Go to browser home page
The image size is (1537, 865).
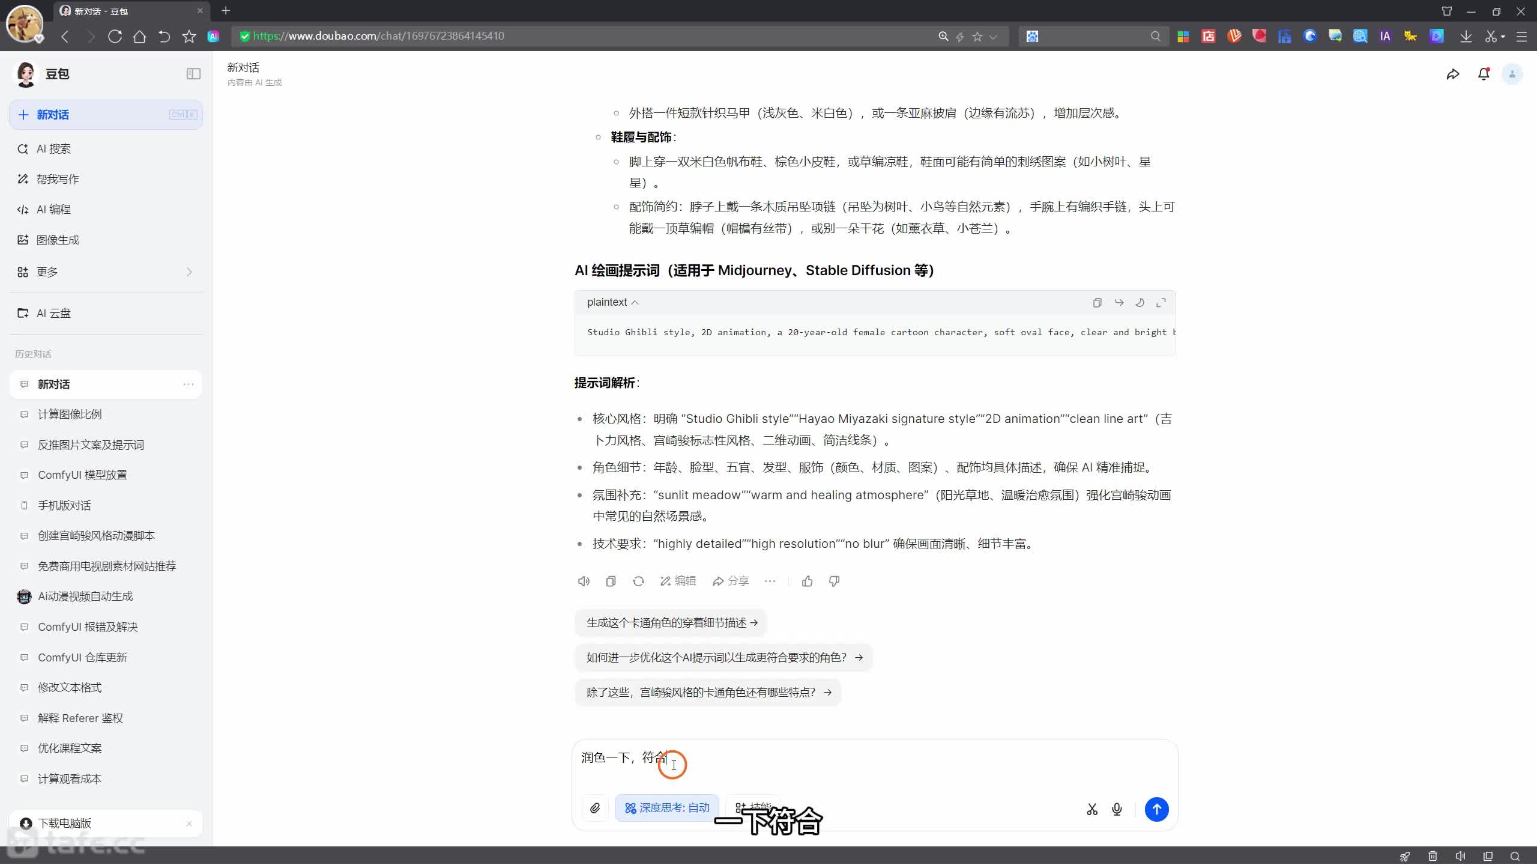click(x=139, y=37)
